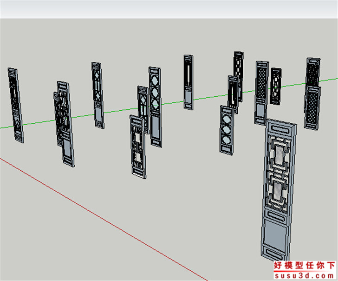Select the short panel with three circular openings
The image size is (338, 281).
point(227,130)
